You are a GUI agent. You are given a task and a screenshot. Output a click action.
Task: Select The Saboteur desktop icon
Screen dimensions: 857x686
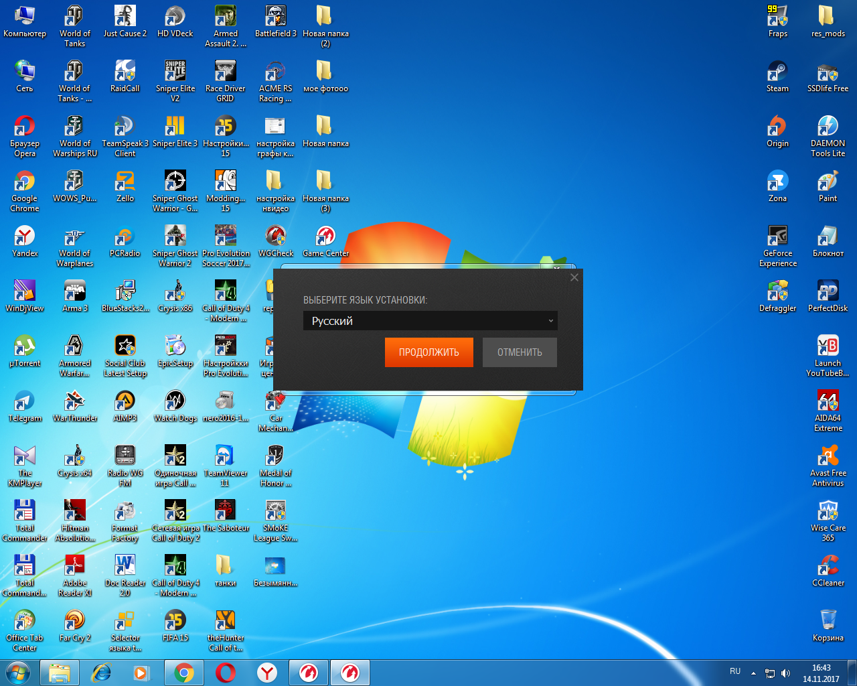pos(225,516)
